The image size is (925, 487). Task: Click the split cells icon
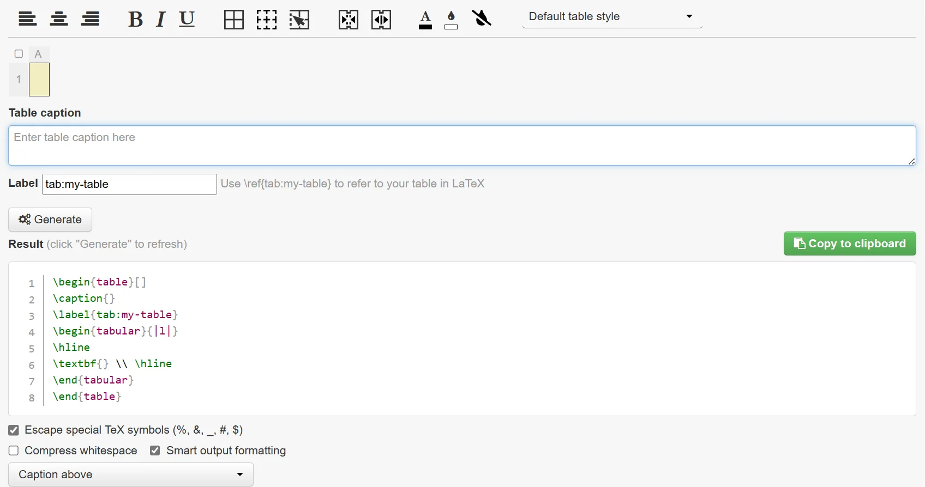pyautogui.click(x=381, y=20)
